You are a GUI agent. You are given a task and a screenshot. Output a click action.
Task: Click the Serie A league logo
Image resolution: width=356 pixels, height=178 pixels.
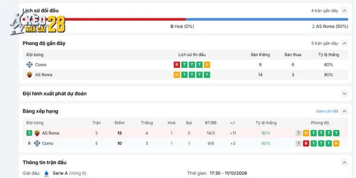(x=47, y=174)
